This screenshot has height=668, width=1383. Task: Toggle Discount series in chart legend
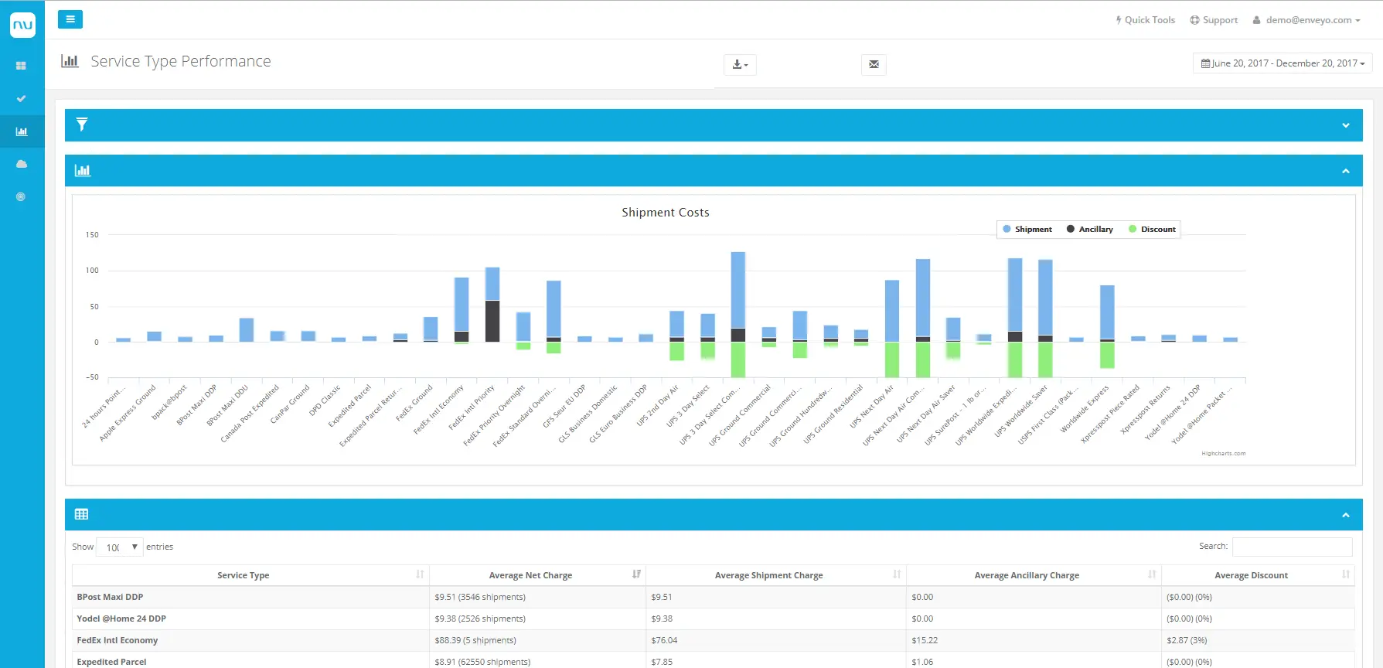1152,230
